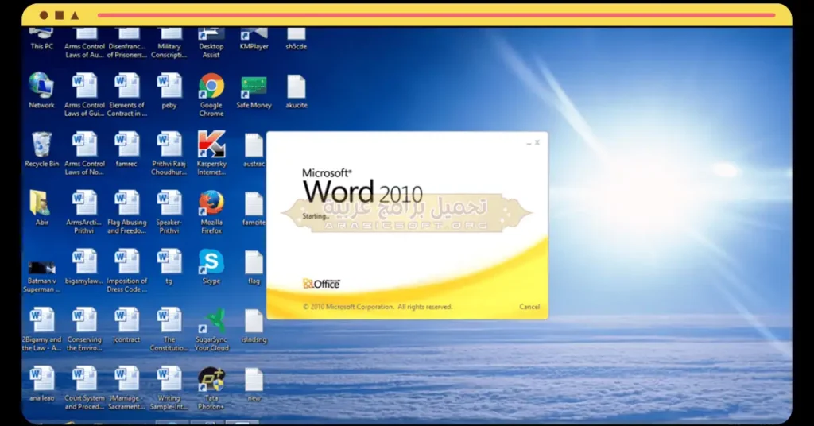Select the Tata Photon+ shortcut

211,379
